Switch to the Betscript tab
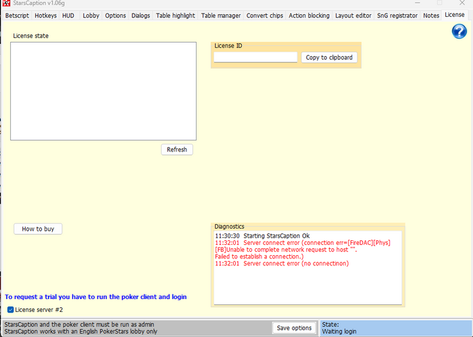 click(17, 16)
